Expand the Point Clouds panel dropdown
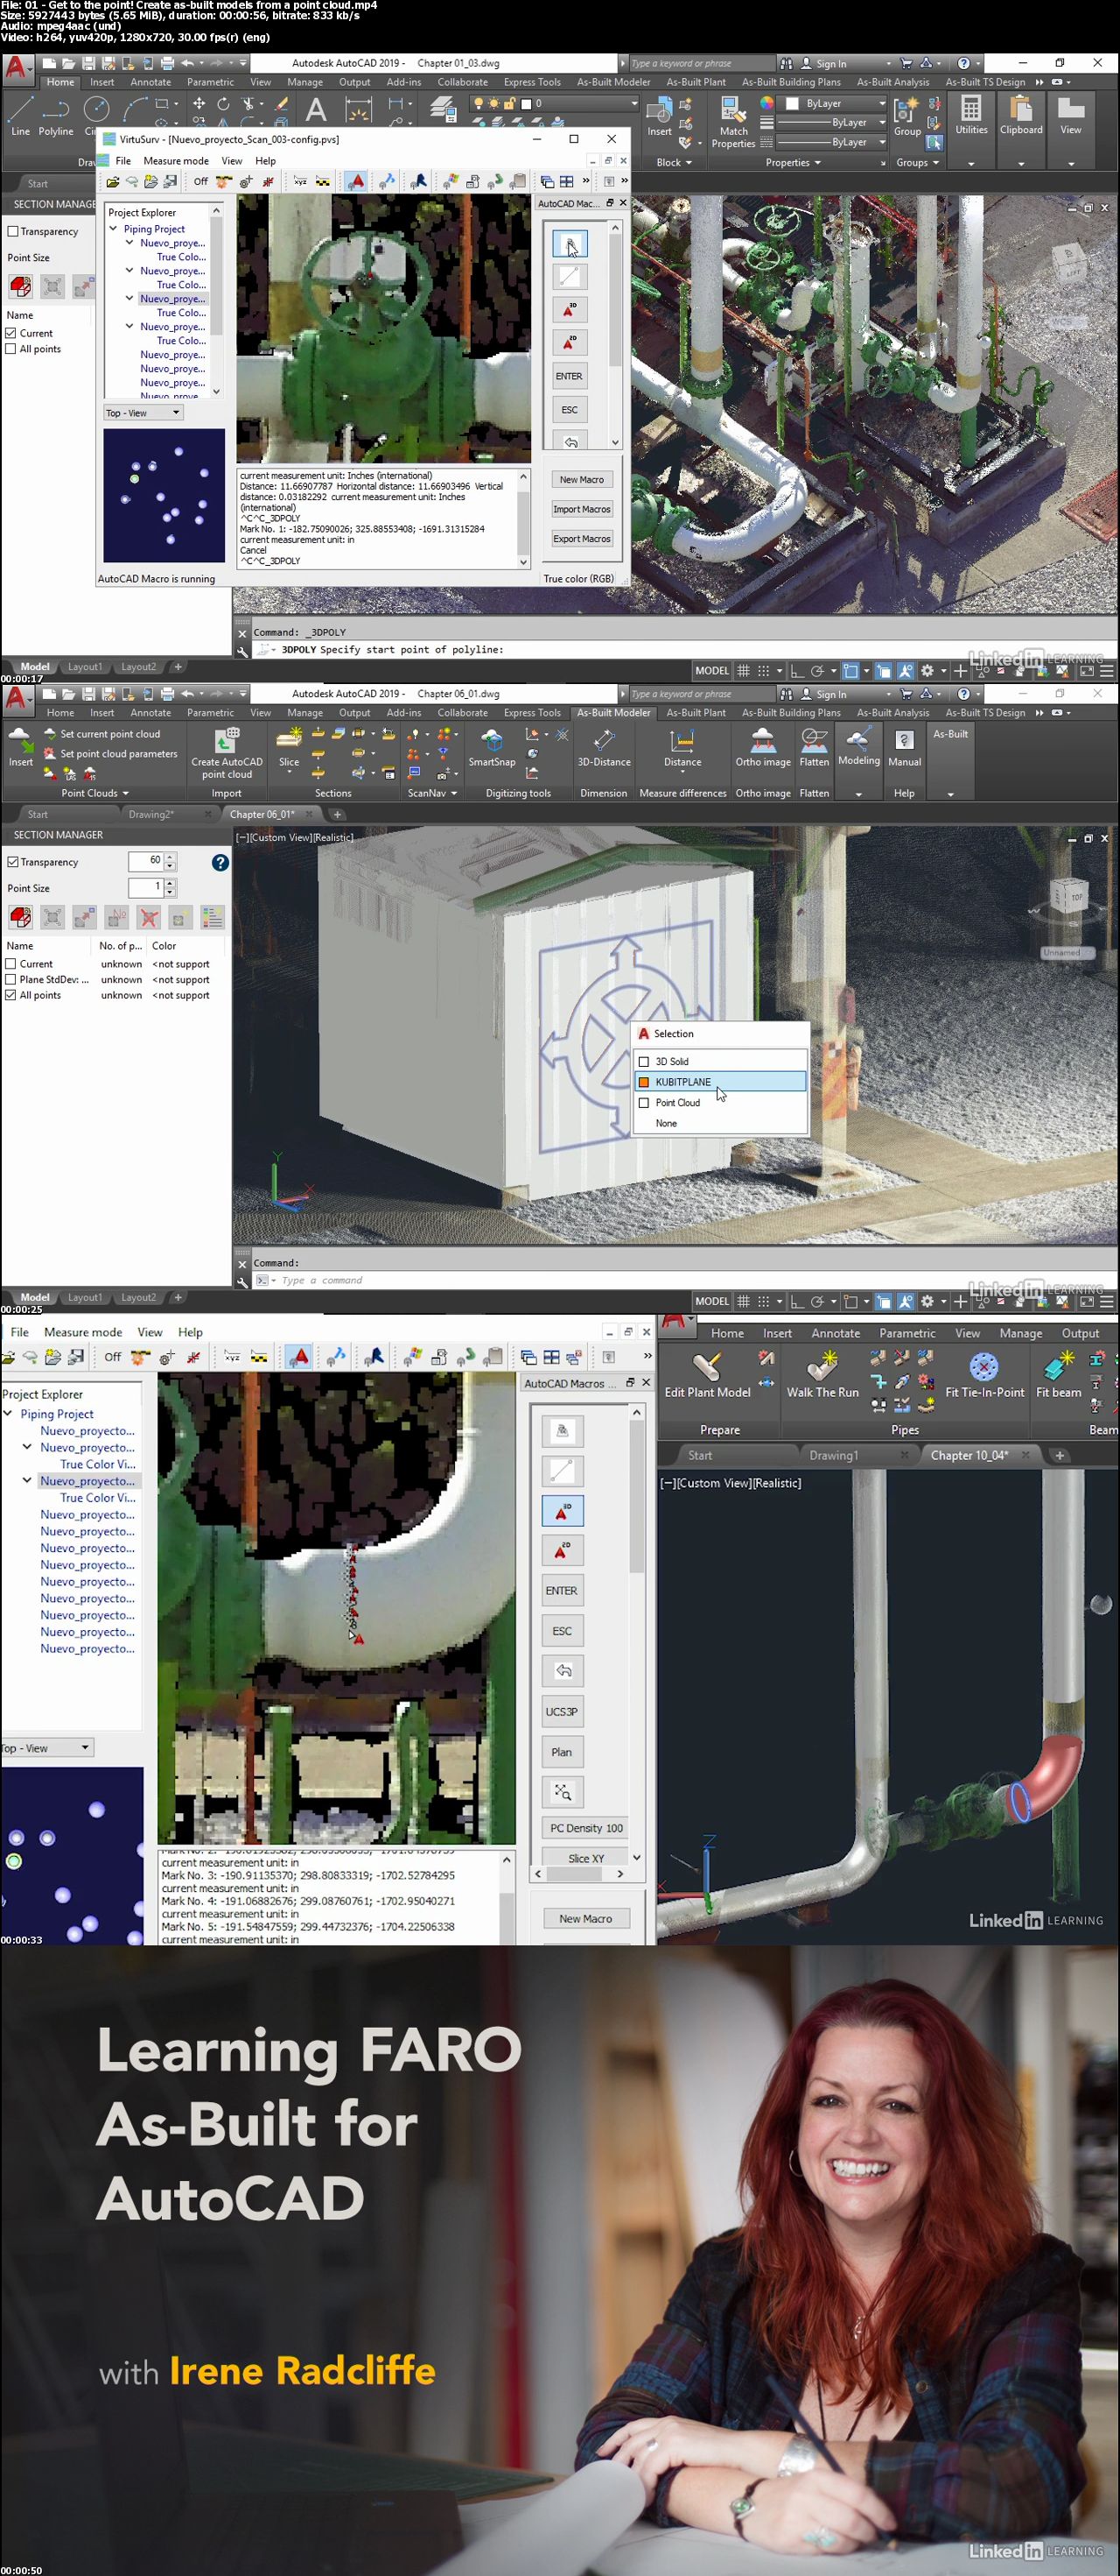Viewport: 1120px width, 2576px height. pyautogui.click(x=94, y=793)
